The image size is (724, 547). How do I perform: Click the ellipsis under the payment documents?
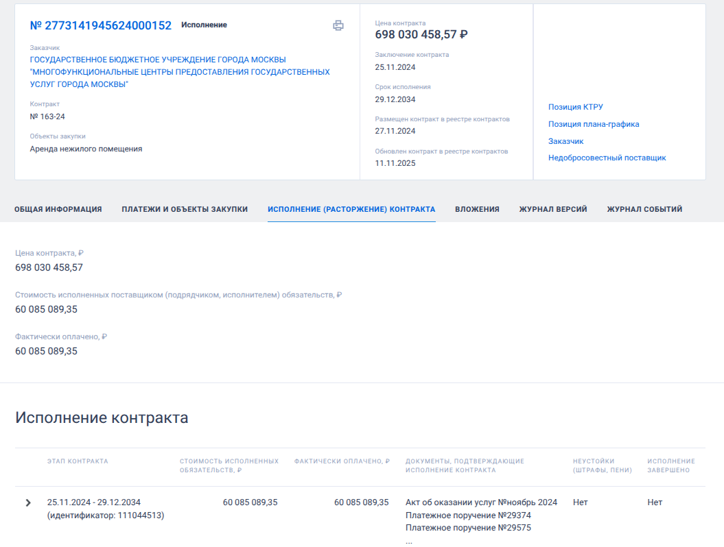[409, 540]
